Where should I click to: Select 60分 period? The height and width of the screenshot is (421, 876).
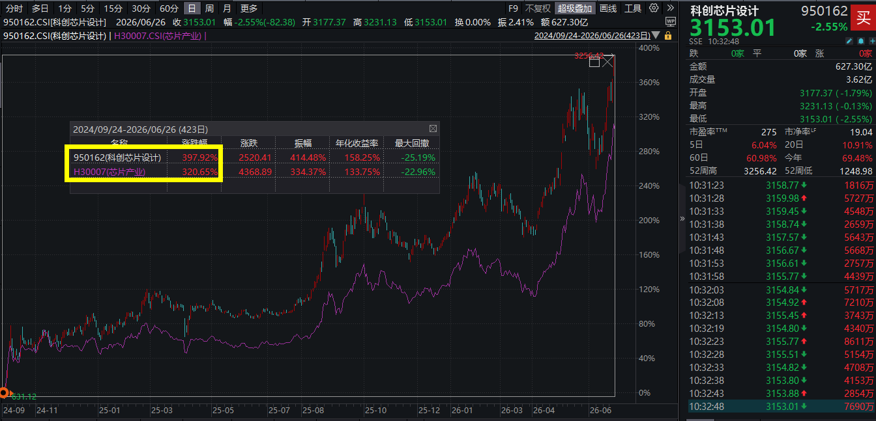[169, 8]
